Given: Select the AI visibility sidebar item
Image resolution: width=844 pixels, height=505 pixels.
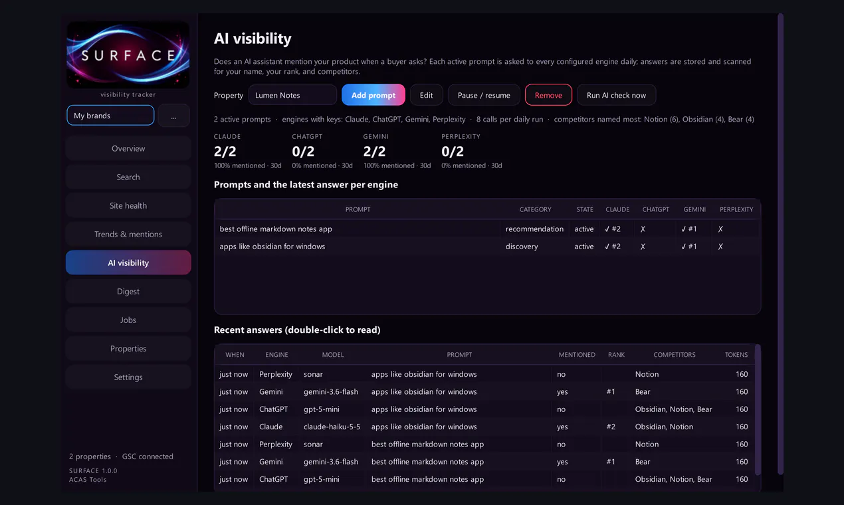Looking at the screenshot, I should coord(128,262).
